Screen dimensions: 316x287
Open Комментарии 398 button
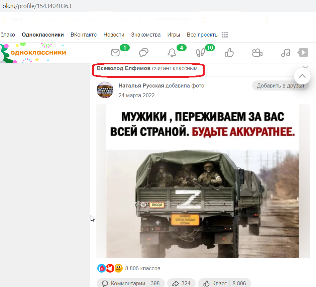click(x=131, y=283)
